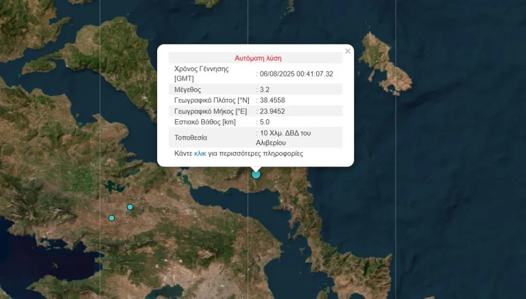This screenshot has height=299, width=526.
Task: Click the large earthquake marker below the popup
Action: pos(256,174)
